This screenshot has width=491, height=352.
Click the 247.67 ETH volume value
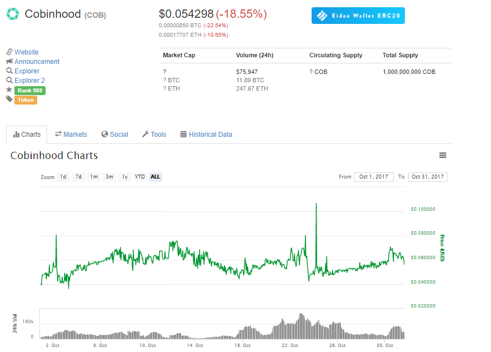point(252,89)
